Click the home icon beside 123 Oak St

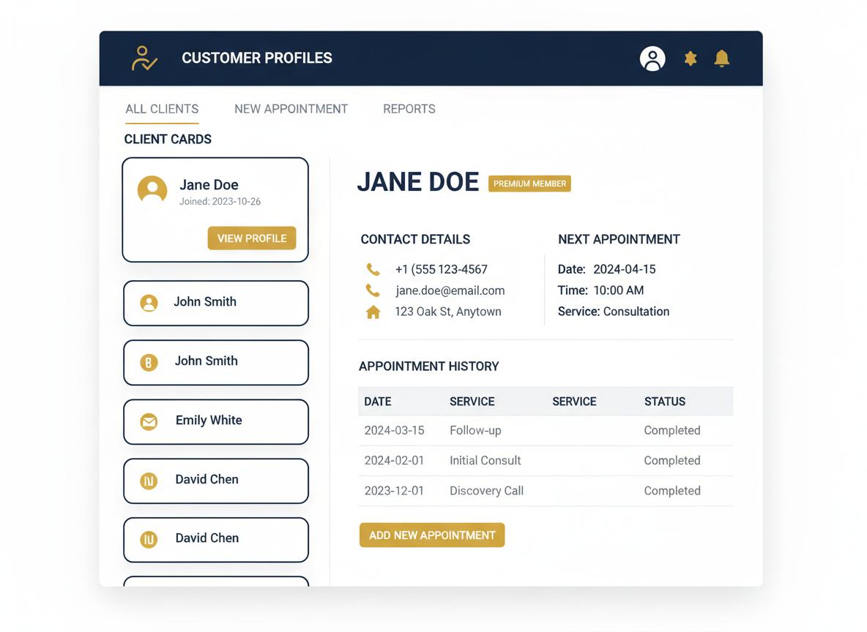373,312
